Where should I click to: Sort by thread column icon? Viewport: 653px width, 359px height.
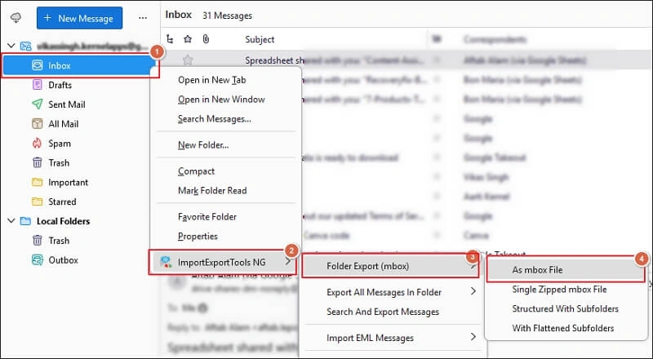coord(170,39)
